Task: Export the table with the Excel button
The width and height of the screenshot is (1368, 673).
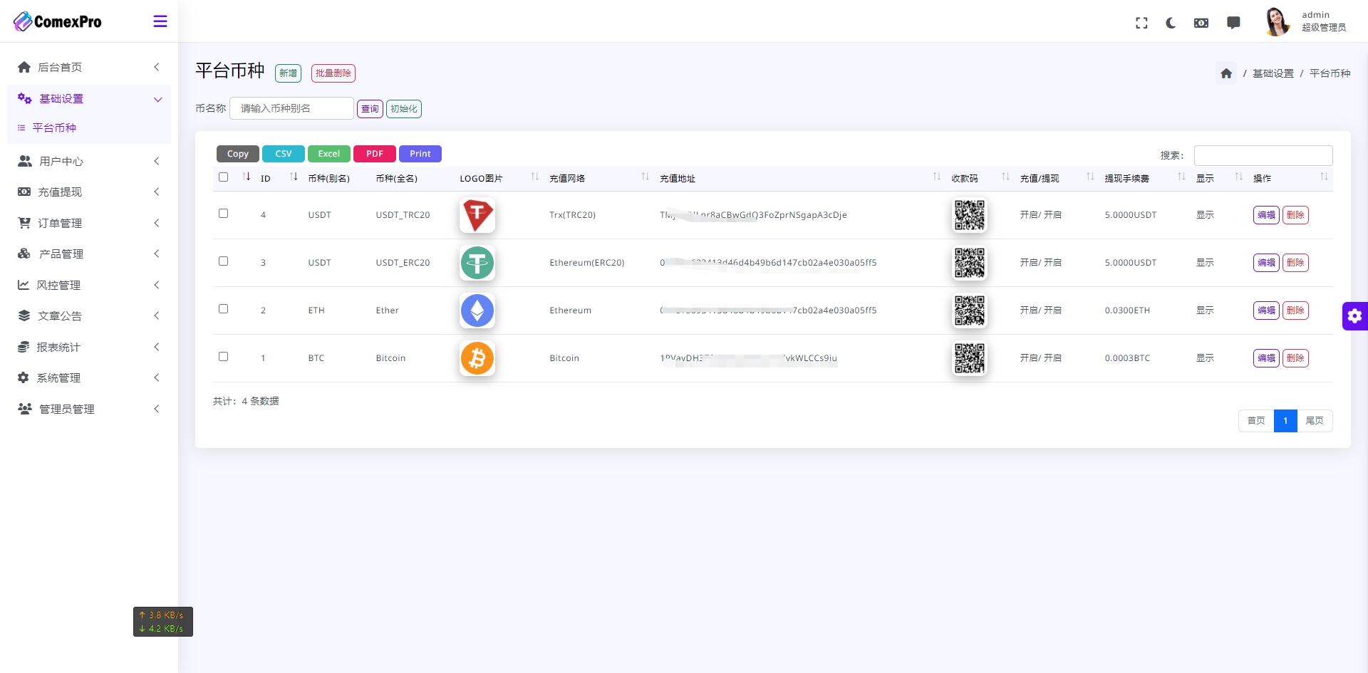Action: pos(328,154)
